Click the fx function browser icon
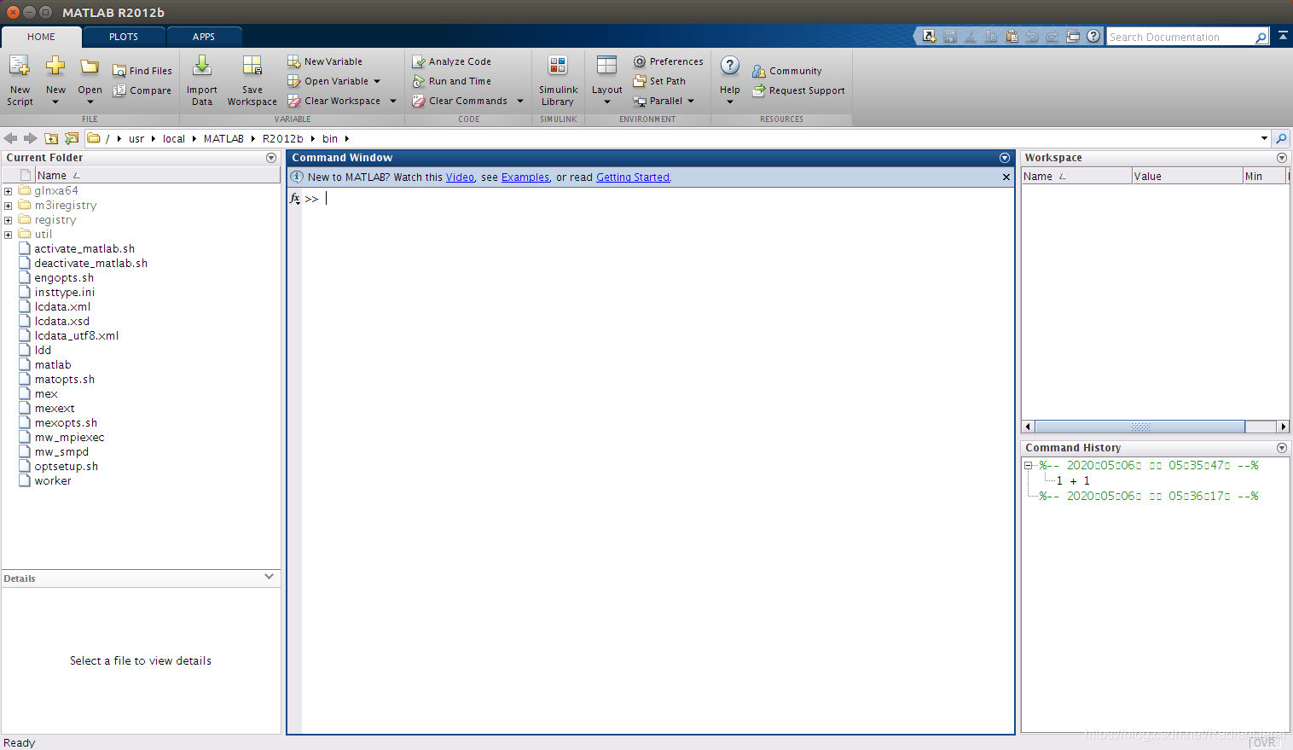Viewport: 1293px width, 750px height. (x=295, y=199)
